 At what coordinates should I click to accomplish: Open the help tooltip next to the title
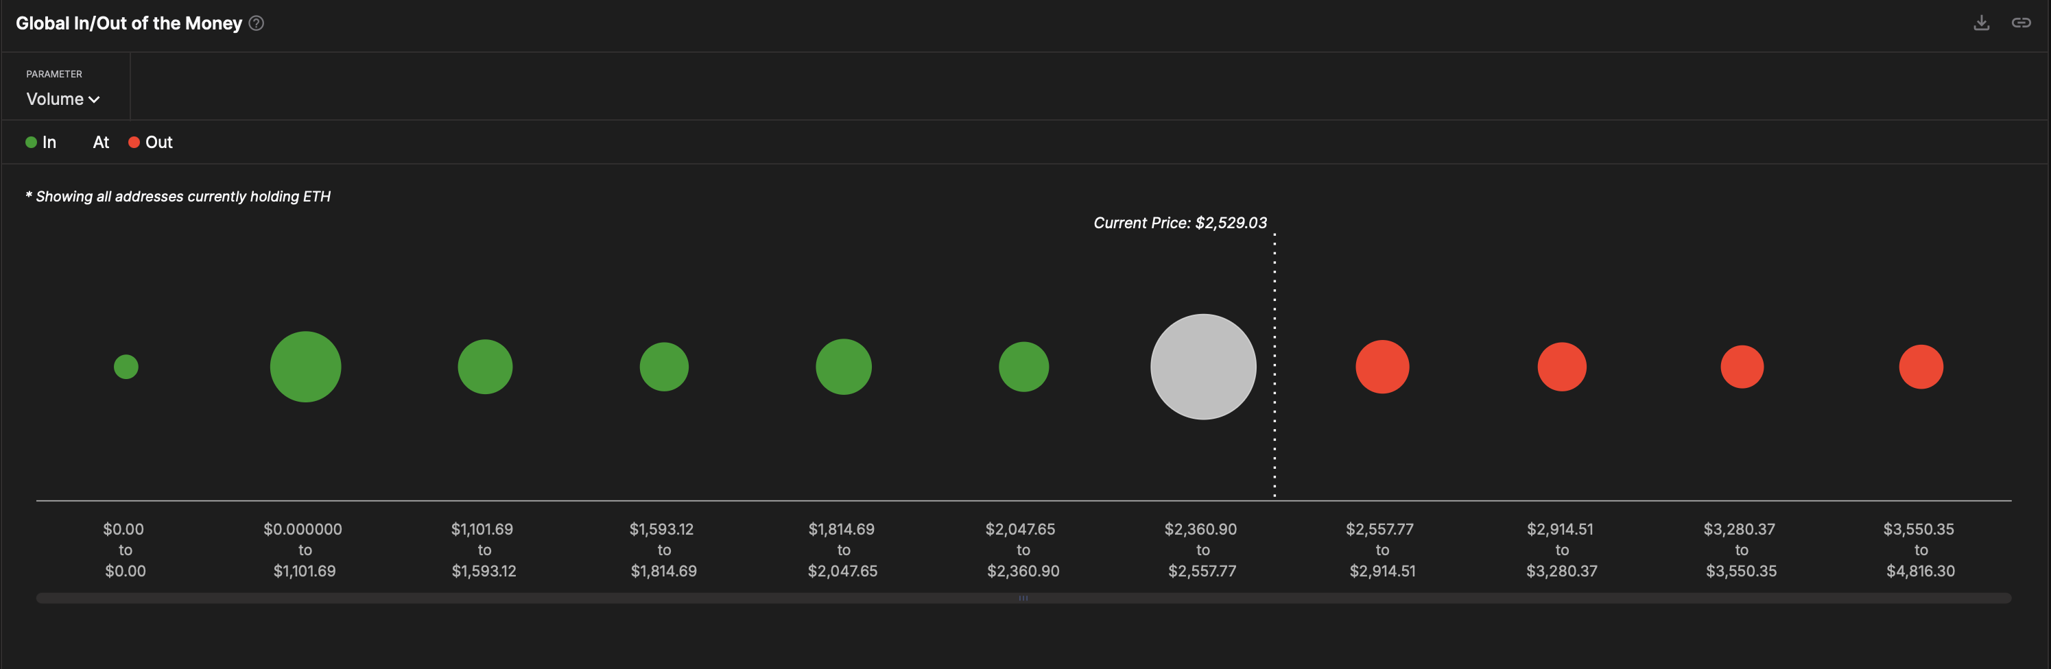[256, 24]
